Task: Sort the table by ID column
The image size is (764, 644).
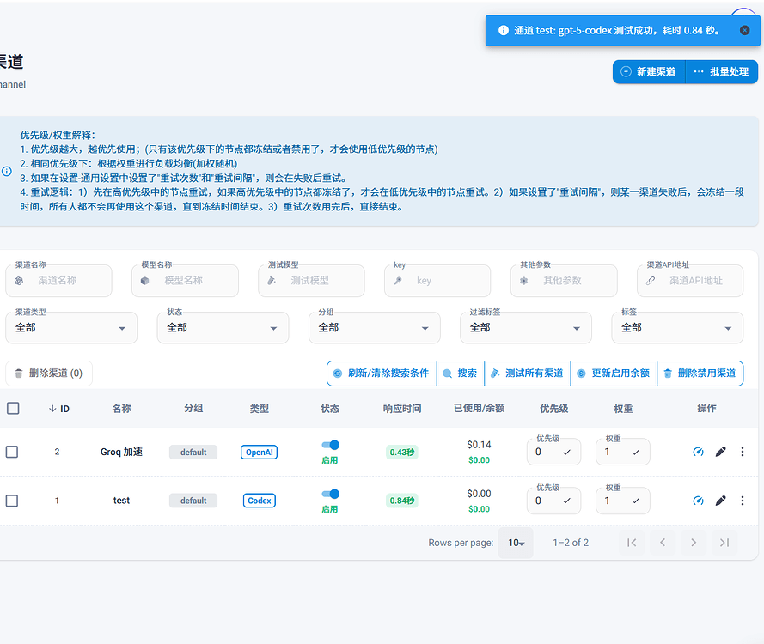Action: point(59,409)
